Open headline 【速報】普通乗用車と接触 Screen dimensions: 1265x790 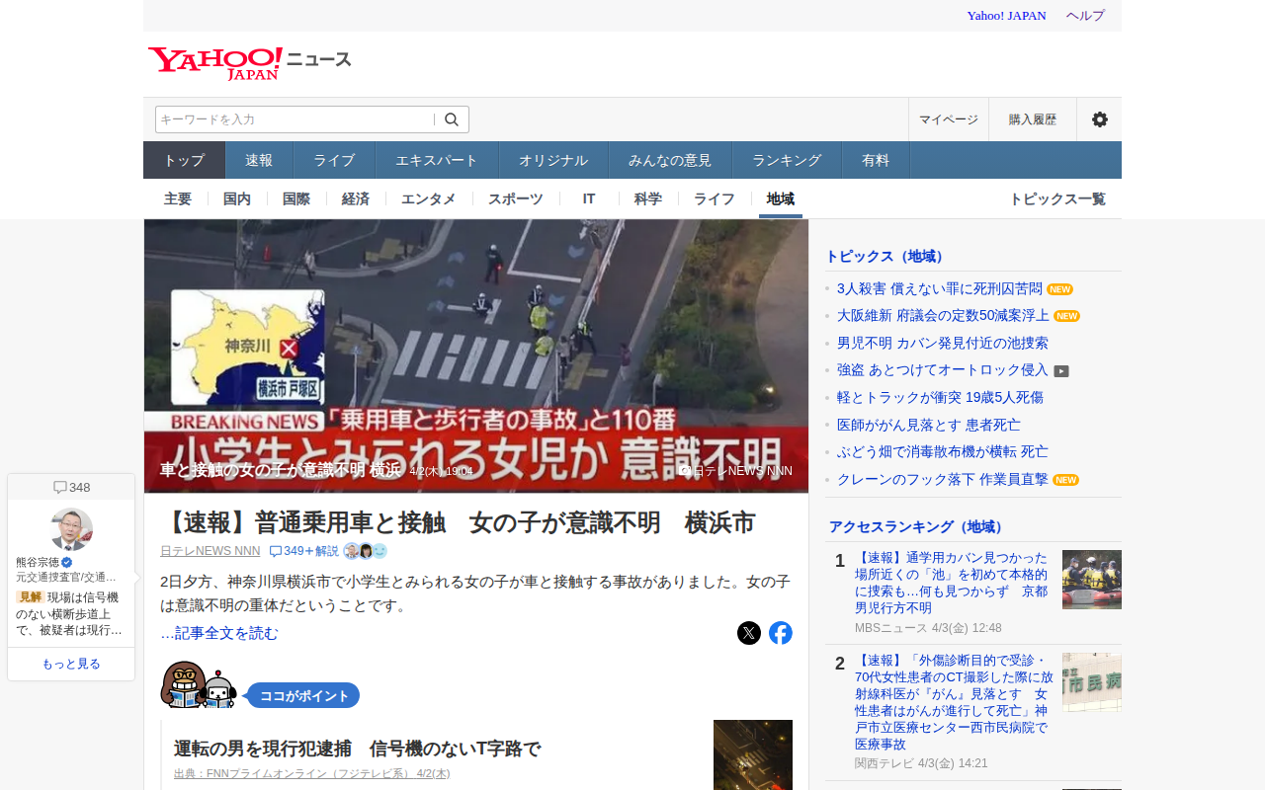pos(458,523)
